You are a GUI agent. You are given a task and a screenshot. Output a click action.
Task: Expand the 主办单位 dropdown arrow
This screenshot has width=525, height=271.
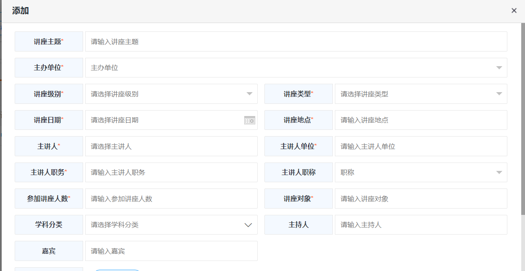coord(499,68)
